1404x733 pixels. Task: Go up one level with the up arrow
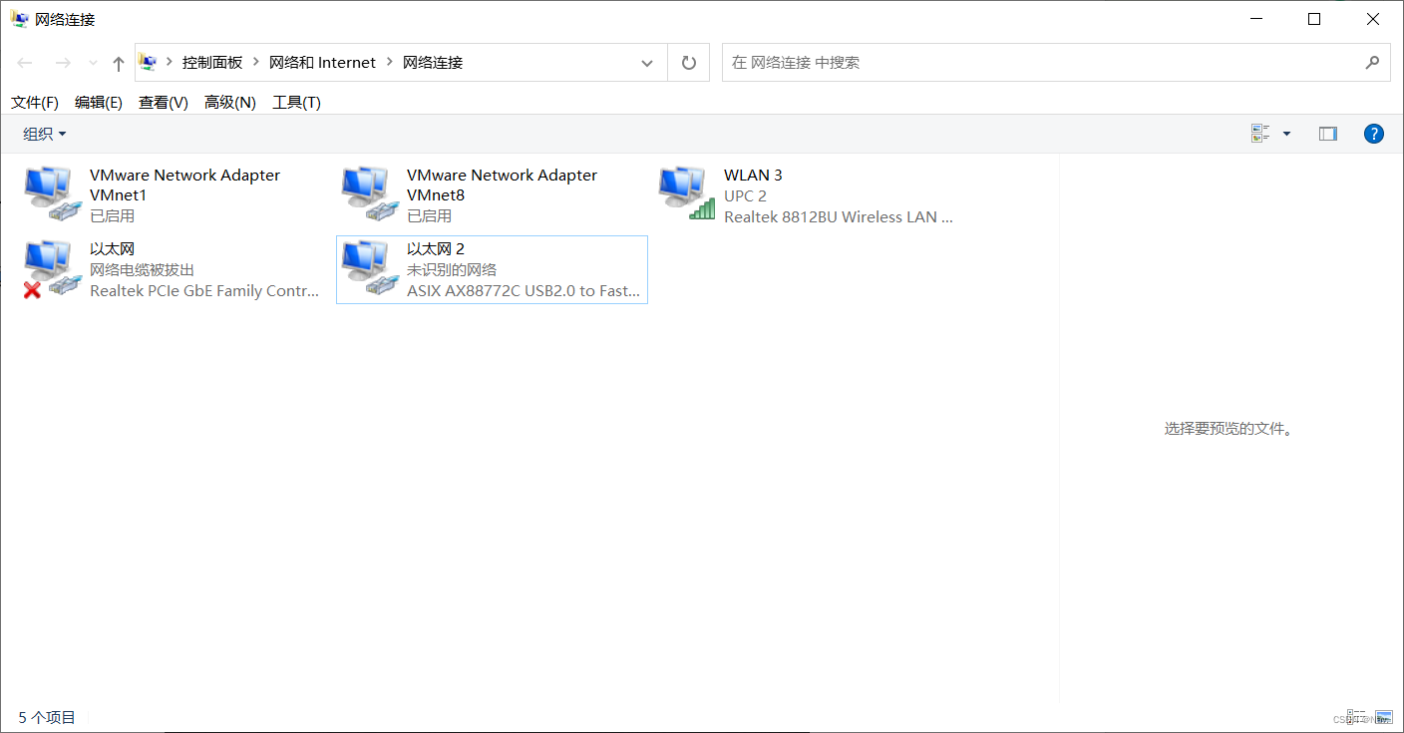119,63
